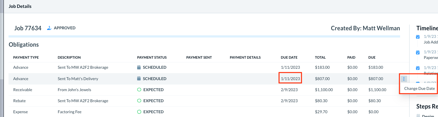This screenshot has height=117, width=438.
Task: Click the $1,100.00 total amount
Action: [x=325, y=90]
